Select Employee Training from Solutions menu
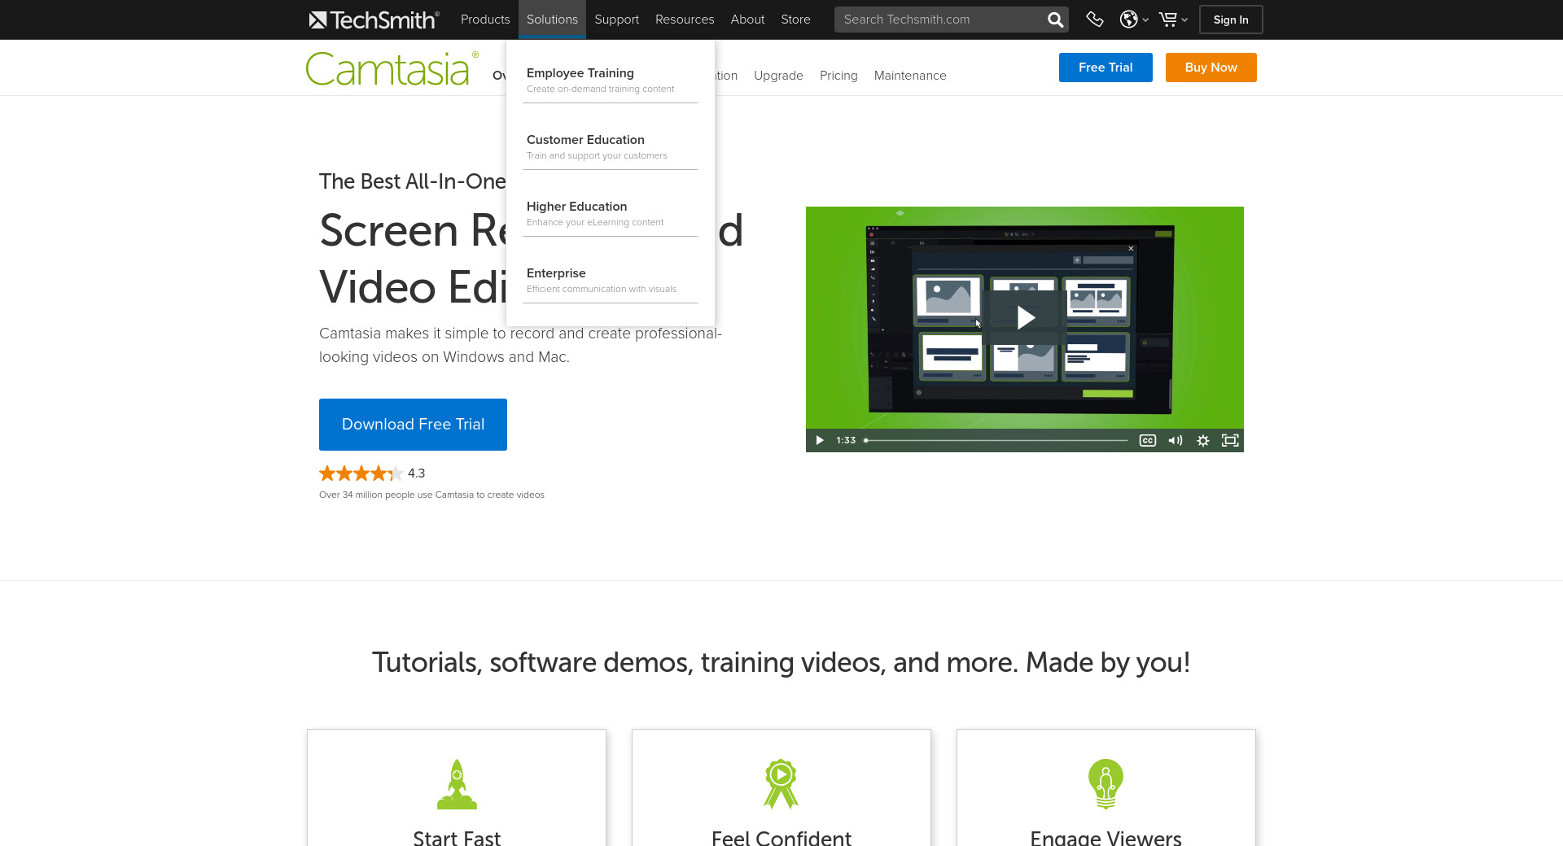Screen dimensions: 1563x846 point(580,73)
